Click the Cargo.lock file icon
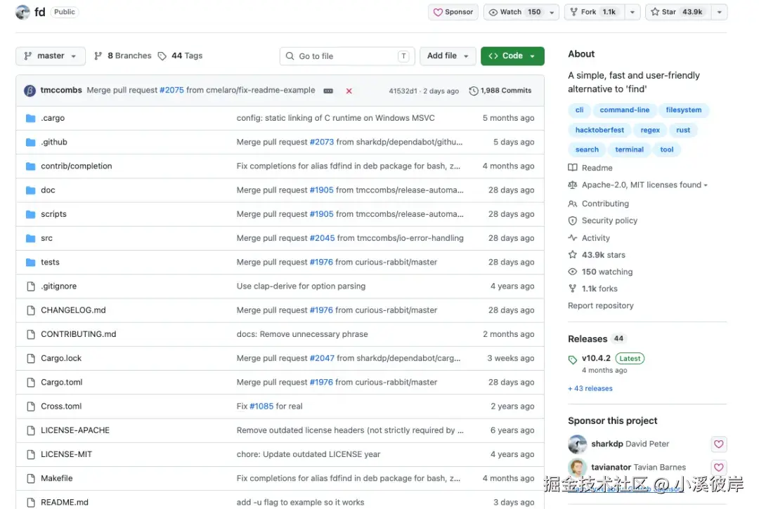Viewport: 759px width, 509px height. (x=30, y=358)
